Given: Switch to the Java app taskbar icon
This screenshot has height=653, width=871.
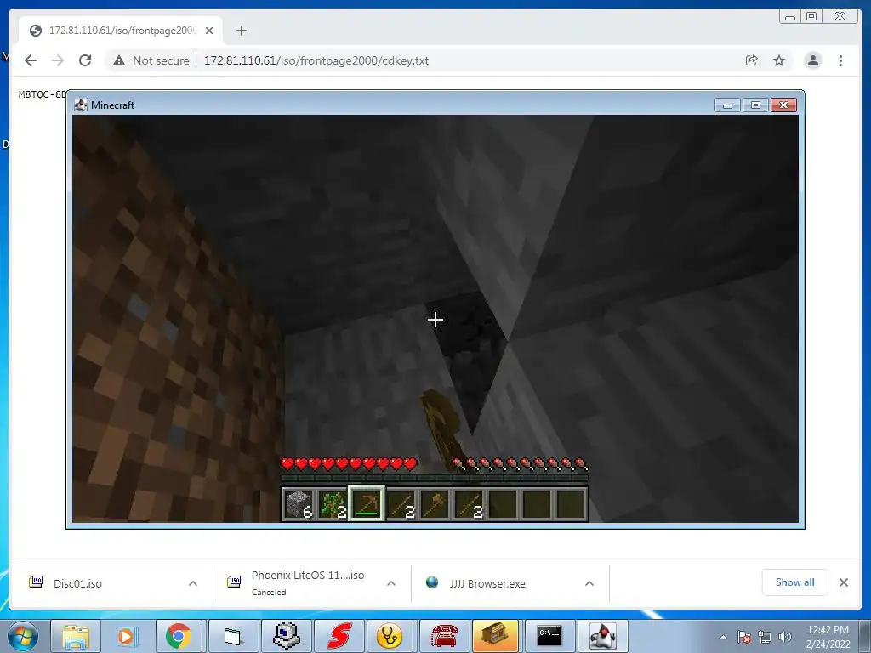Looking at the screenshot, I should click(603, 636).
